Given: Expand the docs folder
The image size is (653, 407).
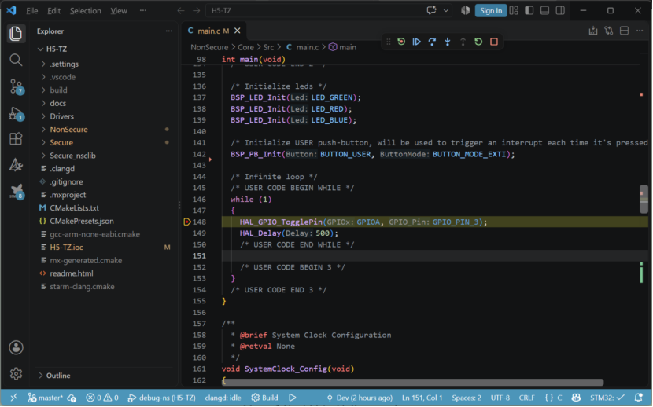Looking at the screenshot, I should [104, 103].
